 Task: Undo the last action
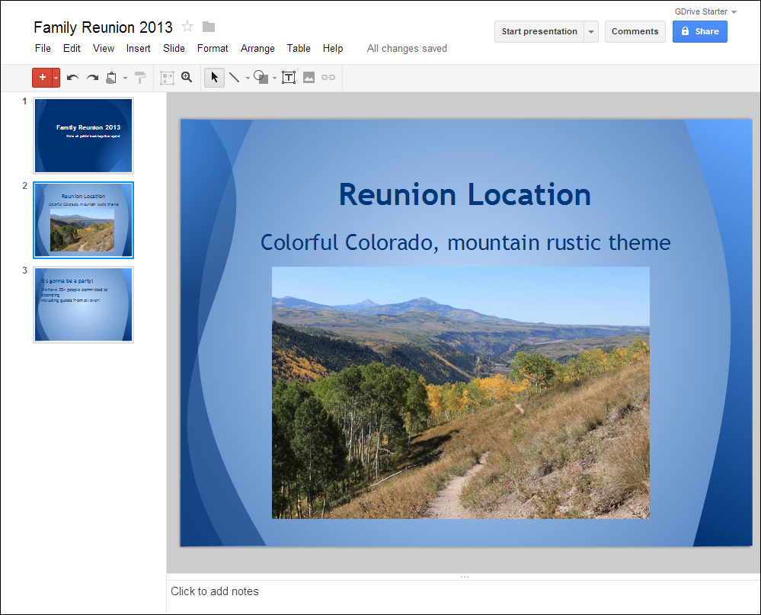tap(72, 78)
